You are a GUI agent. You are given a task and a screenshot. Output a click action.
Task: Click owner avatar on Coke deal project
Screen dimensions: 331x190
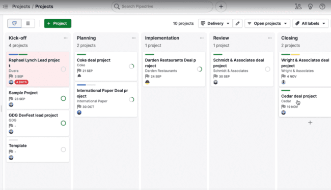(79, 76)
